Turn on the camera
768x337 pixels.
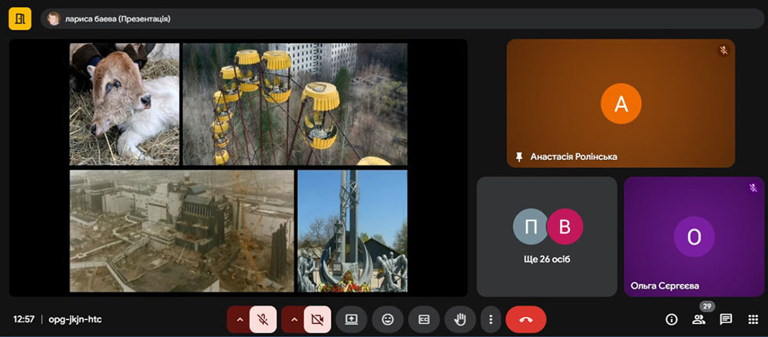pyautogui.click(x=317, y=319)
